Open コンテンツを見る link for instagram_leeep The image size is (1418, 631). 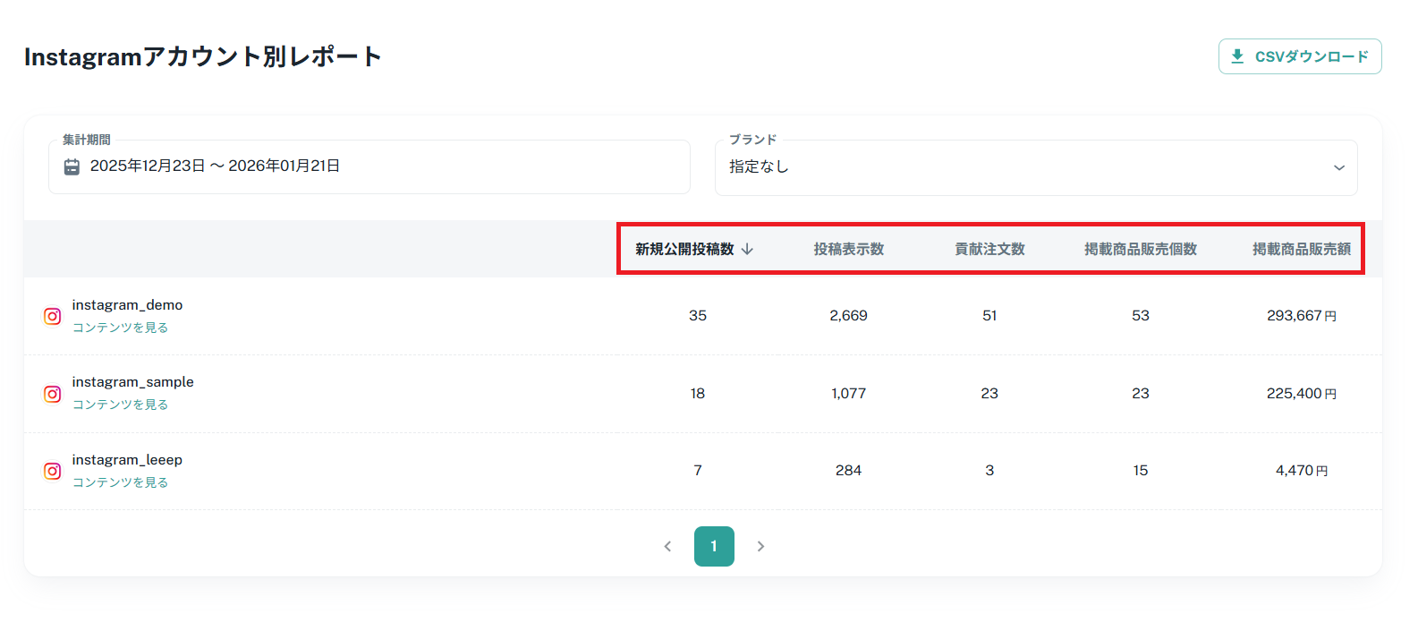[120, 482]
